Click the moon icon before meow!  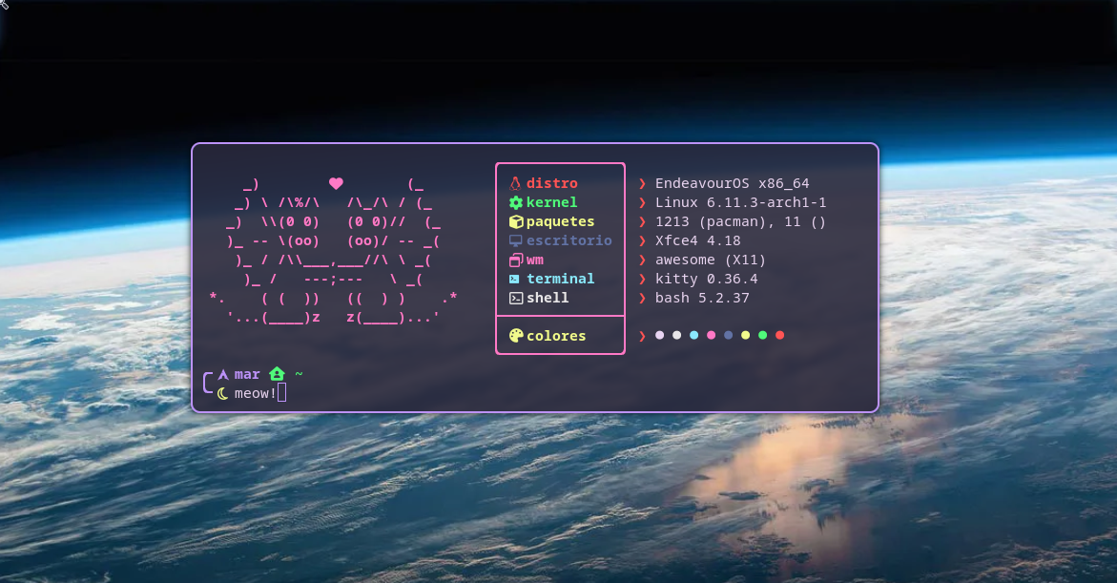223,393
